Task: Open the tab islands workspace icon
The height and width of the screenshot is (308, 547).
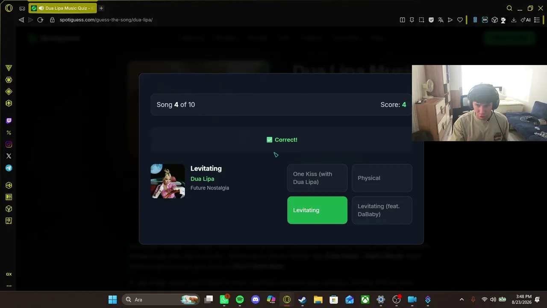Action: point(22,8)
